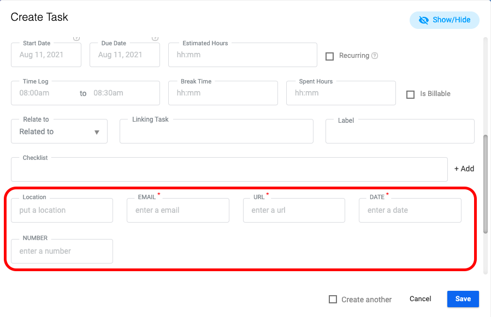Click the Location input field
The height and width of the screenshot is (317, 491).
coord(62,210)
